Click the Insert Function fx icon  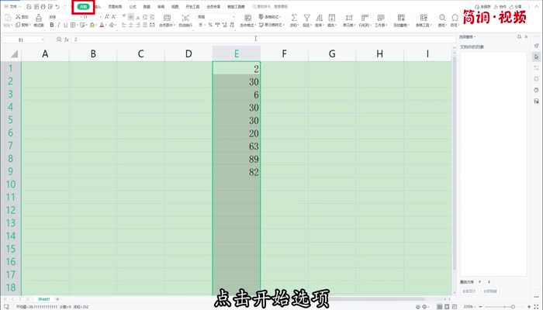(x=67, y=38)
